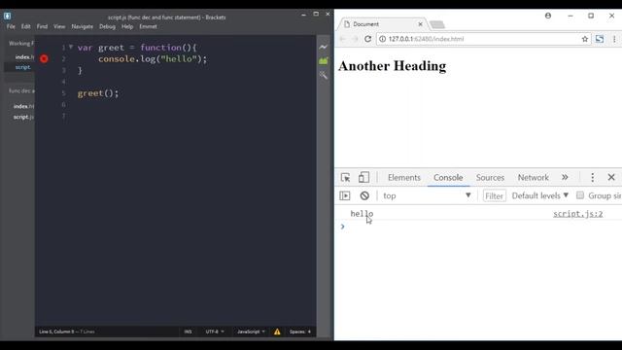This screenshot has height=350, width=622.
Task: Click the INS insert mode indicator
Action: pyautogui.click(x=188, y=332)
